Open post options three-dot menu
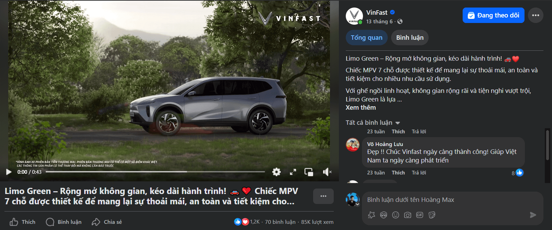The image size is (552, 230). click(x=536, y=15)
